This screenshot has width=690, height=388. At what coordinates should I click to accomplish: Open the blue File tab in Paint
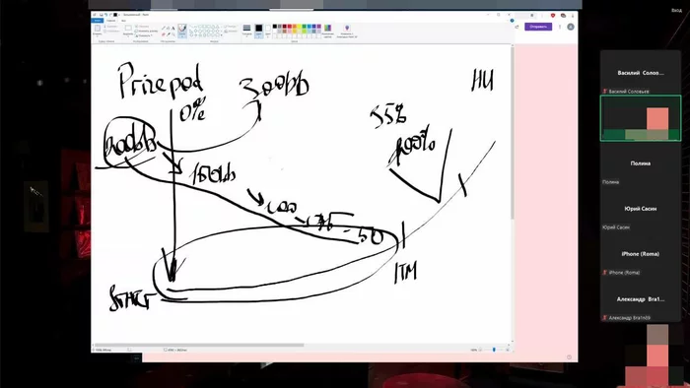click(98, 21)
